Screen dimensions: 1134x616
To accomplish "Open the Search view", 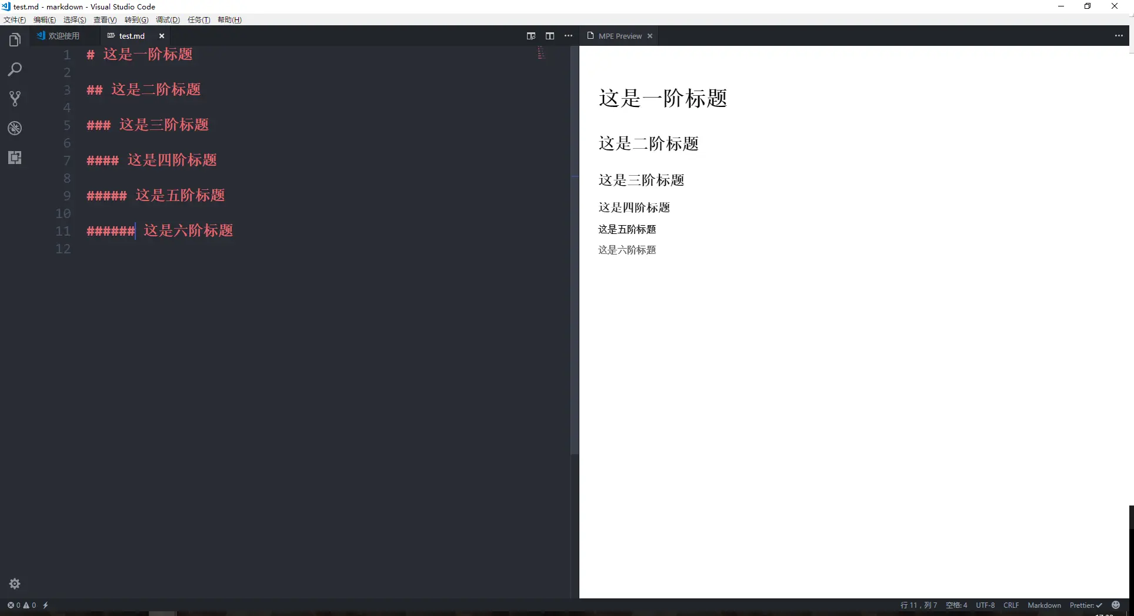I will [x=15, y=69].
